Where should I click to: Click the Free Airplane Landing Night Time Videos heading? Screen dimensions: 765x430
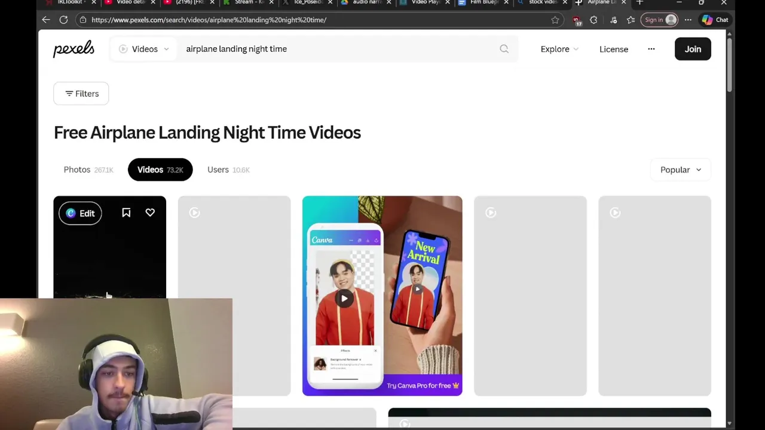tap(207, 133)
